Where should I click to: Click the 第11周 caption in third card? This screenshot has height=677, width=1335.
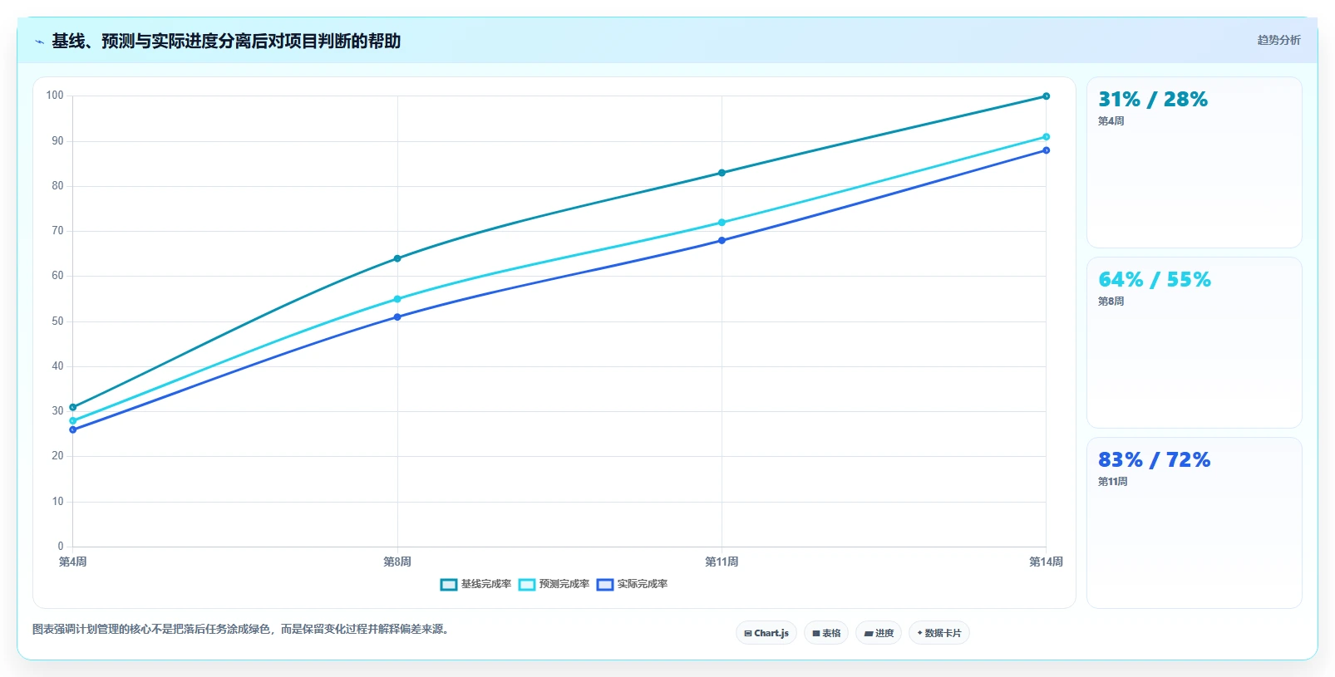point(1112,482)
